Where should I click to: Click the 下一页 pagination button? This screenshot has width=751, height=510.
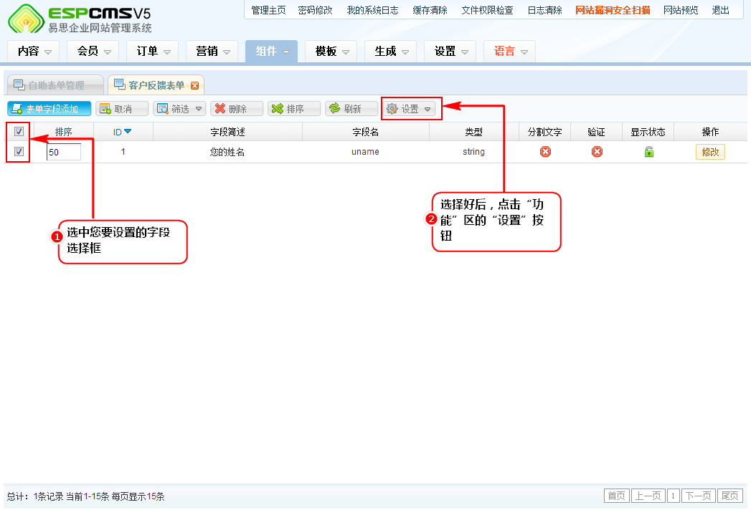(x=699, y=496)
